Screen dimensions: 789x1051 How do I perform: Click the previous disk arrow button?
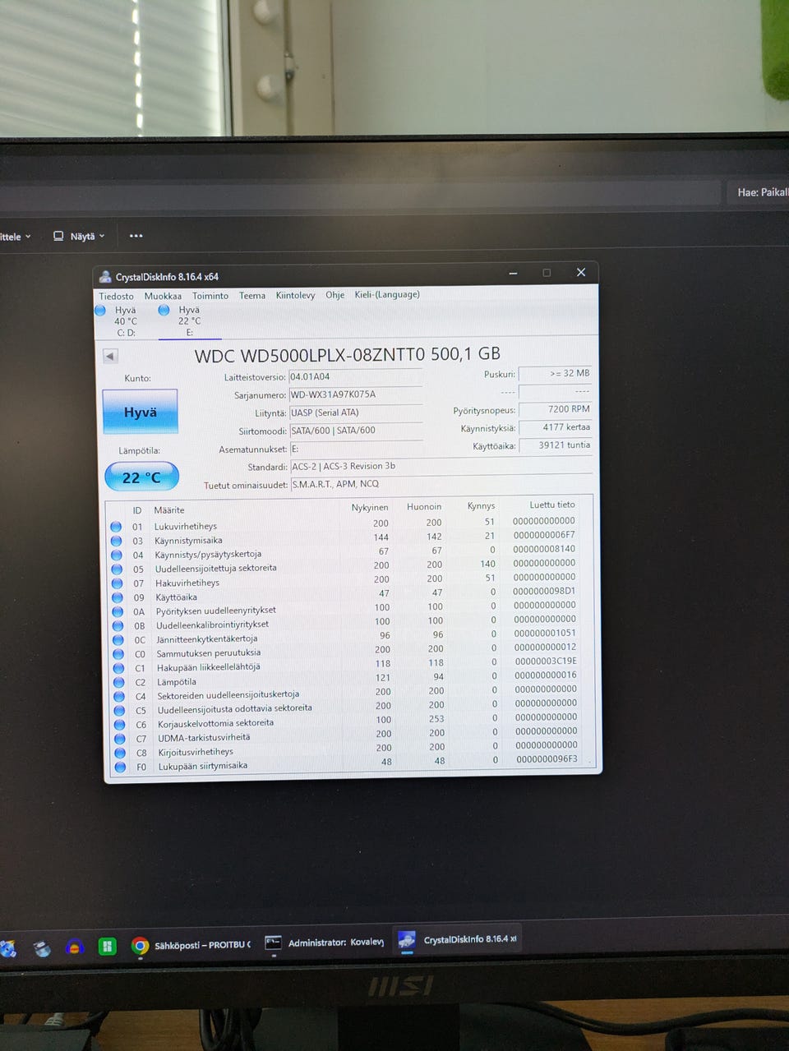pyautogui.click(x=110, y=356)
